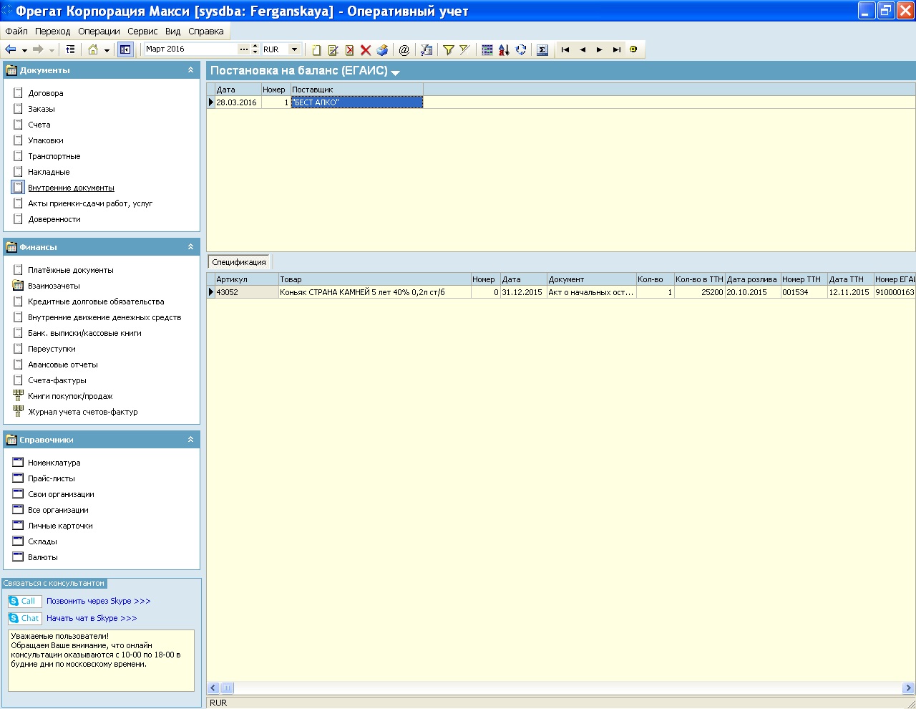Click the blue back arrow icon

(11, 49)
